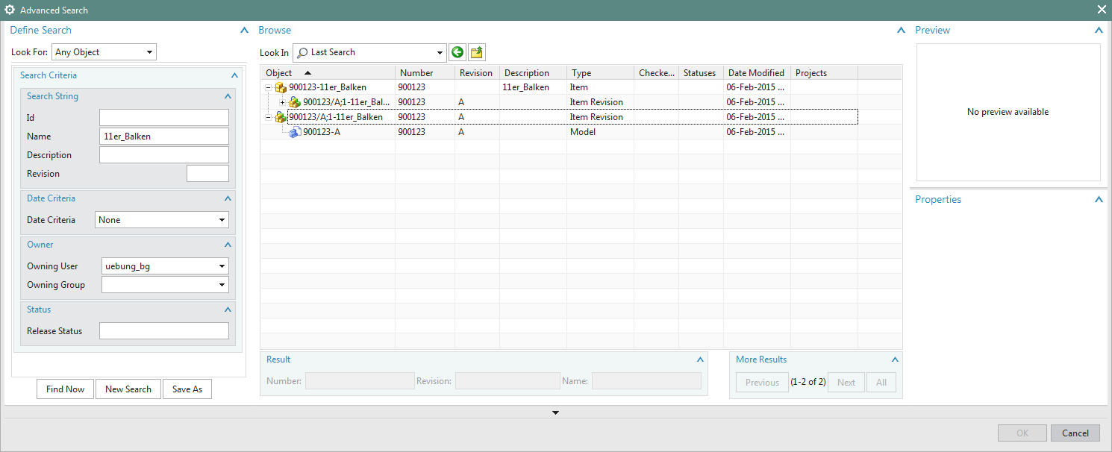
Task: Collapse the Owner group
Action: 228,245
